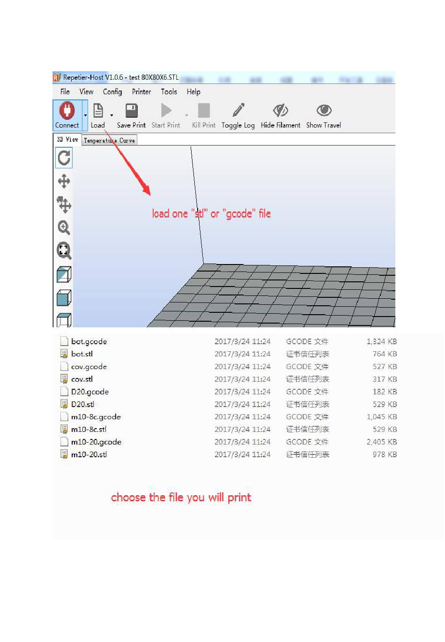Click the 3D print bed grid
Viewport: 445px width, 642px height.
(x=281, y=295)
